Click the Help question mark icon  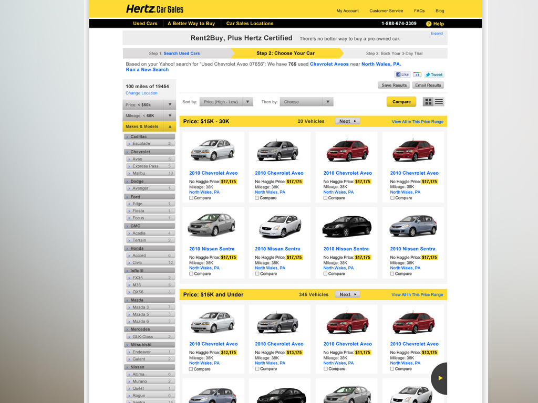pyautogui.click(x=429, y=24)
